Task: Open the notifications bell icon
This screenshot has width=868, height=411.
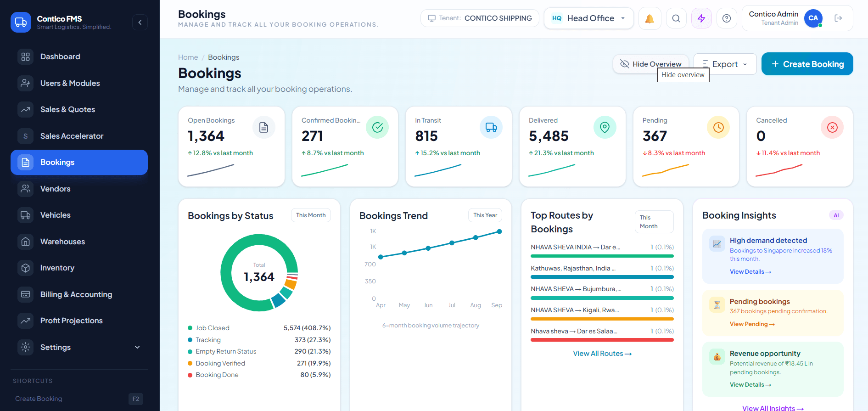Action: (650, 18)
